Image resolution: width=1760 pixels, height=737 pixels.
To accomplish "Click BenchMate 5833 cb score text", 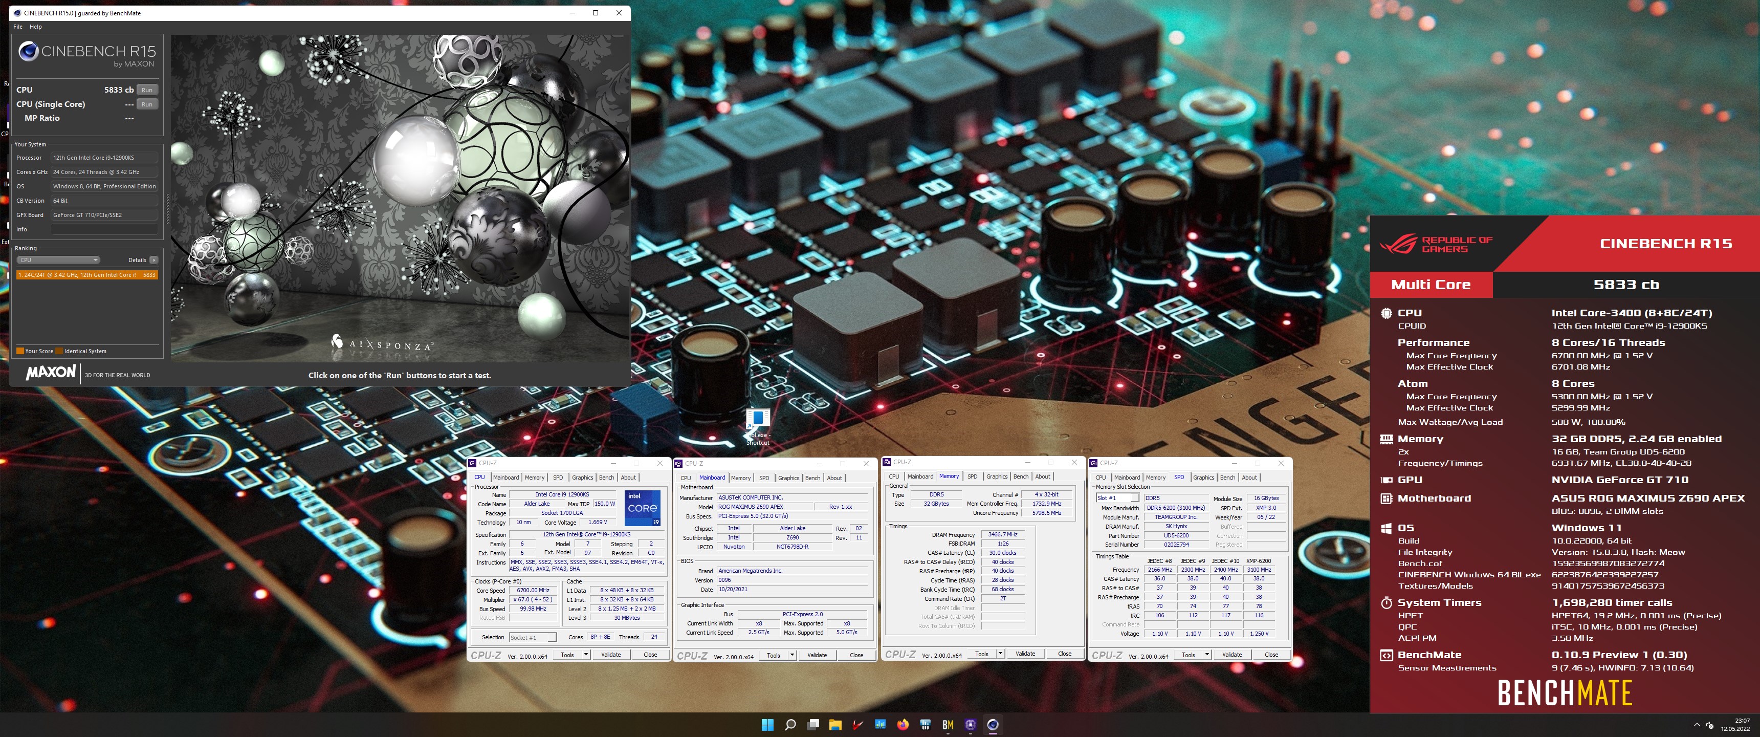I will point(1625,285).
